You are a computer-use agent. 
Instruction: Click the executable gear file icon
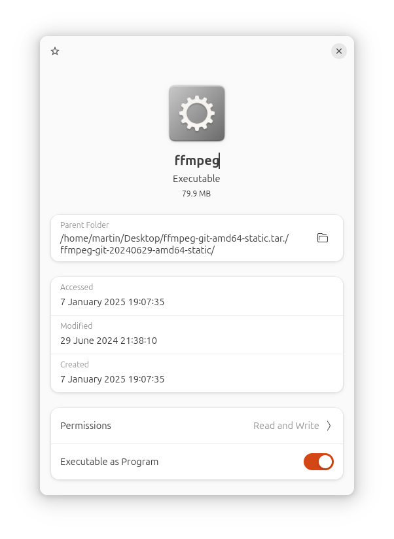click(x=197, y=113)
